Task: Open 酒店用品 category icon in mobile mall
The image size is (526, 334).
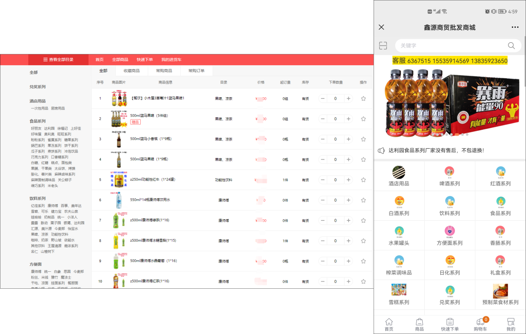Action: [399, 172]
